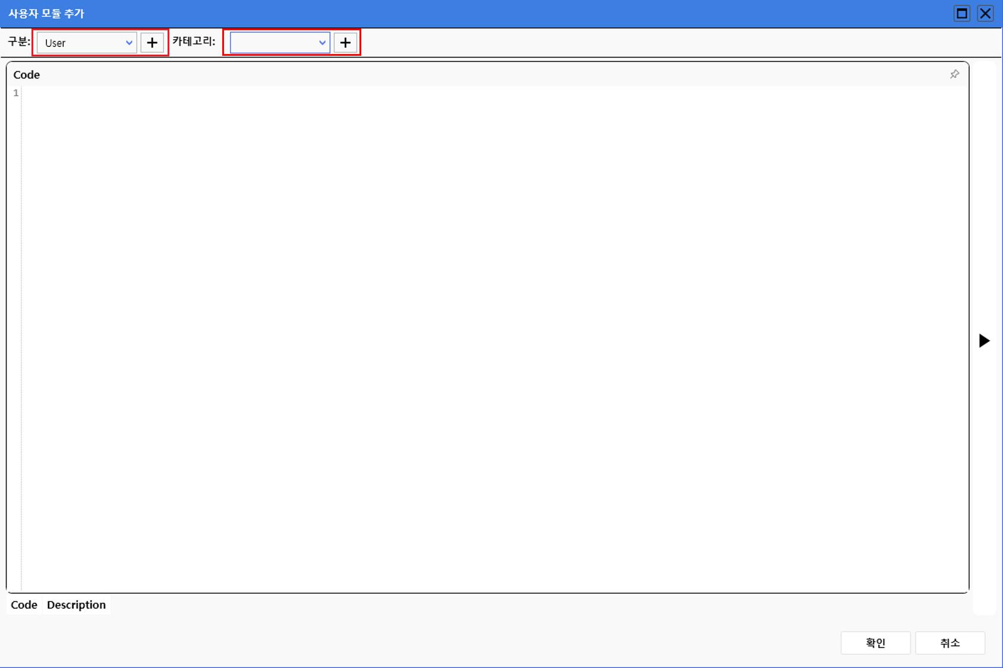Open the 구분 dropdown chevron arrow

coord(129,43)
